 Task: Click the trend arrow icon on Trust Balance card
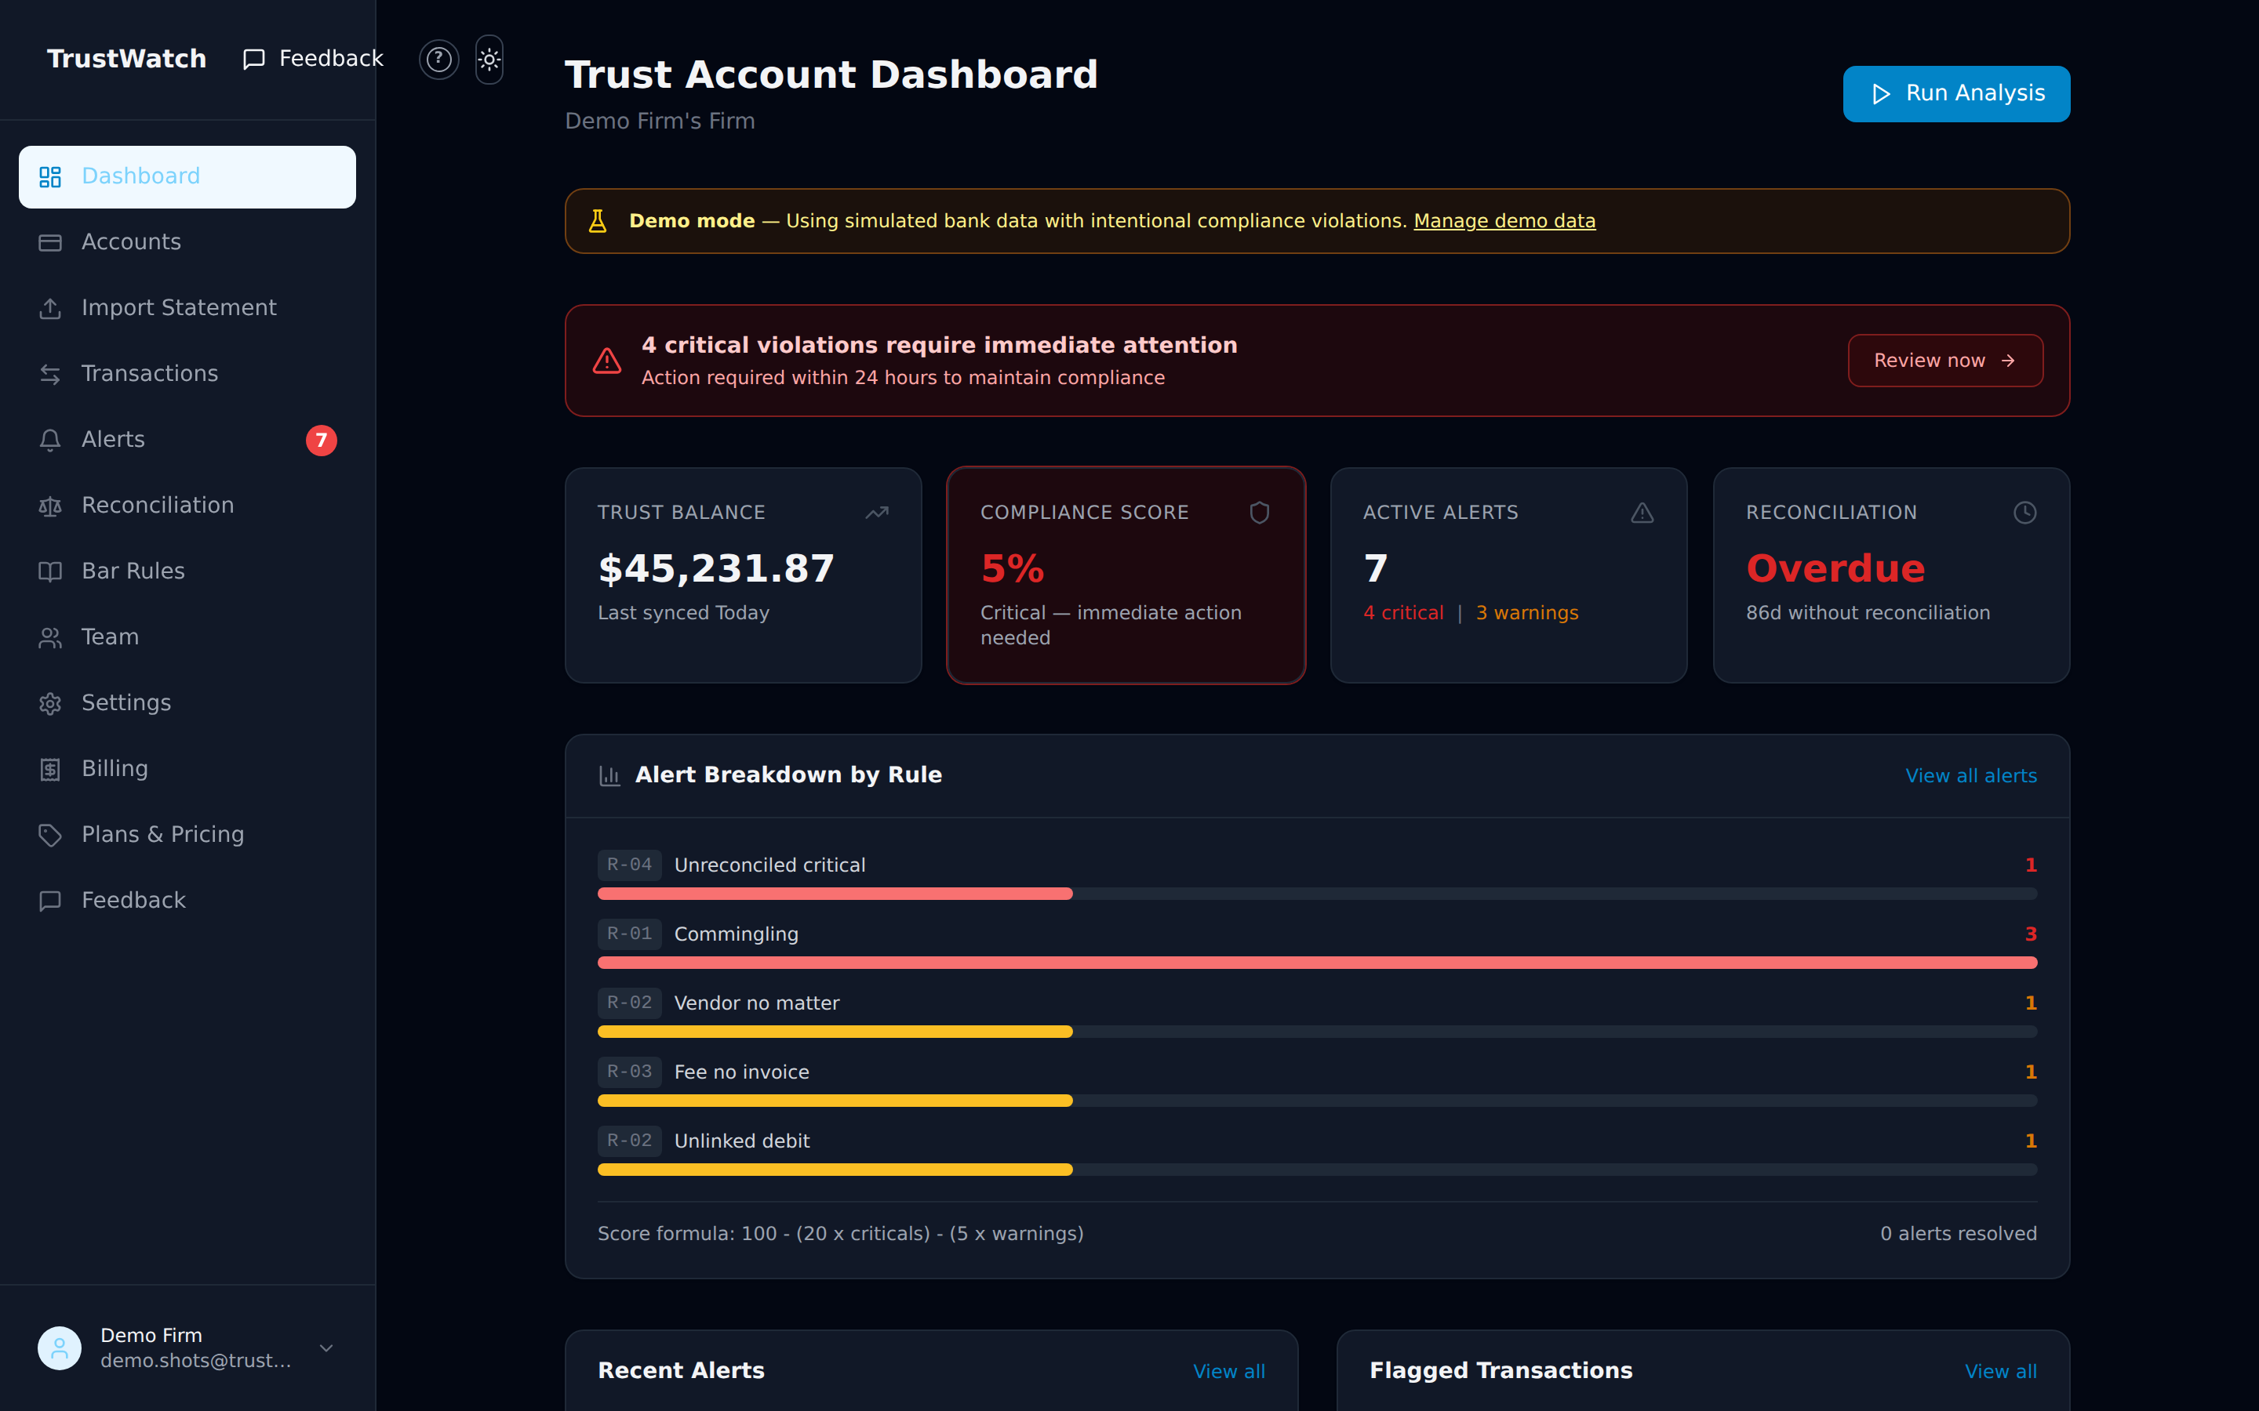click(876, 513)
